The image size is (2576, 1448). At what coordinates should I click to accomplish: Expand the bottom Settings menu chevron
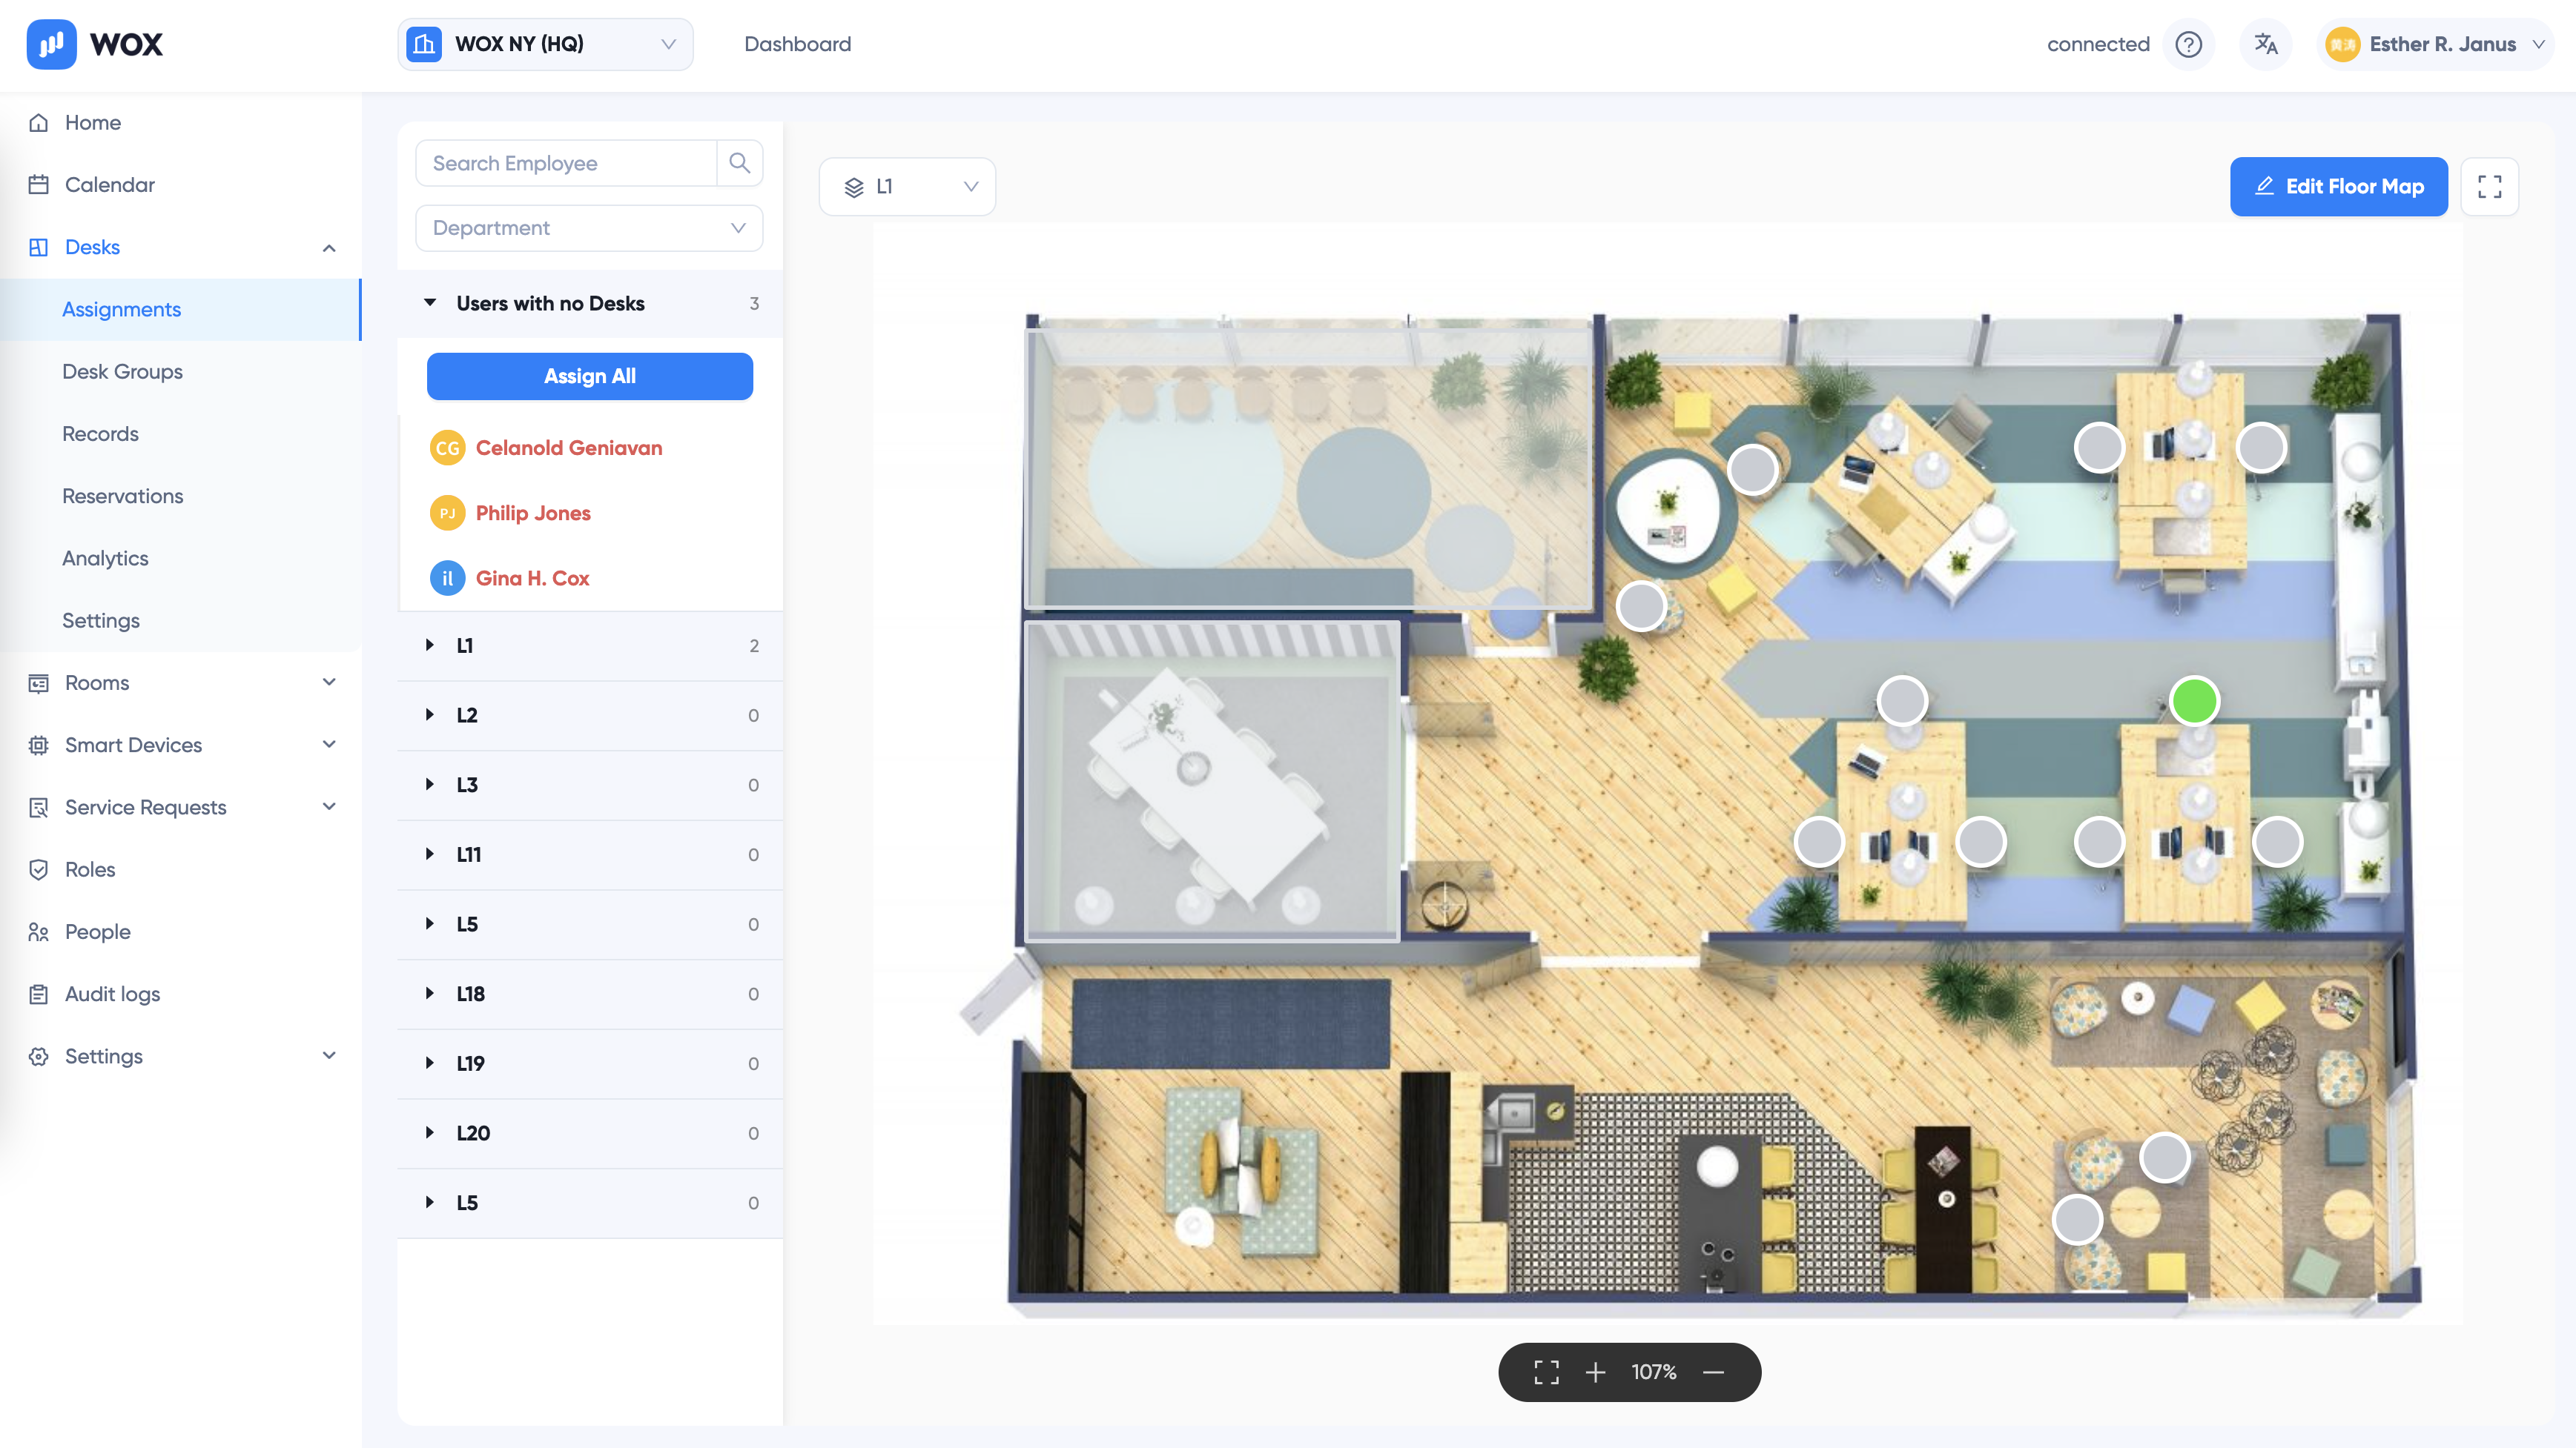(x=329, y=1056)
